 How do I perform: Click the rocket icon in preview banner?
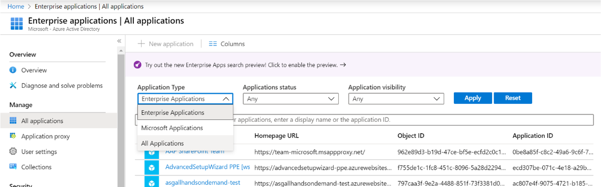[137, 65]
